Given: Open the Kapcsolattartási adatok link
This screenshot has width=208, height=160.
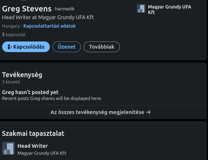Looking at the screenshot, I should point(50,26).
